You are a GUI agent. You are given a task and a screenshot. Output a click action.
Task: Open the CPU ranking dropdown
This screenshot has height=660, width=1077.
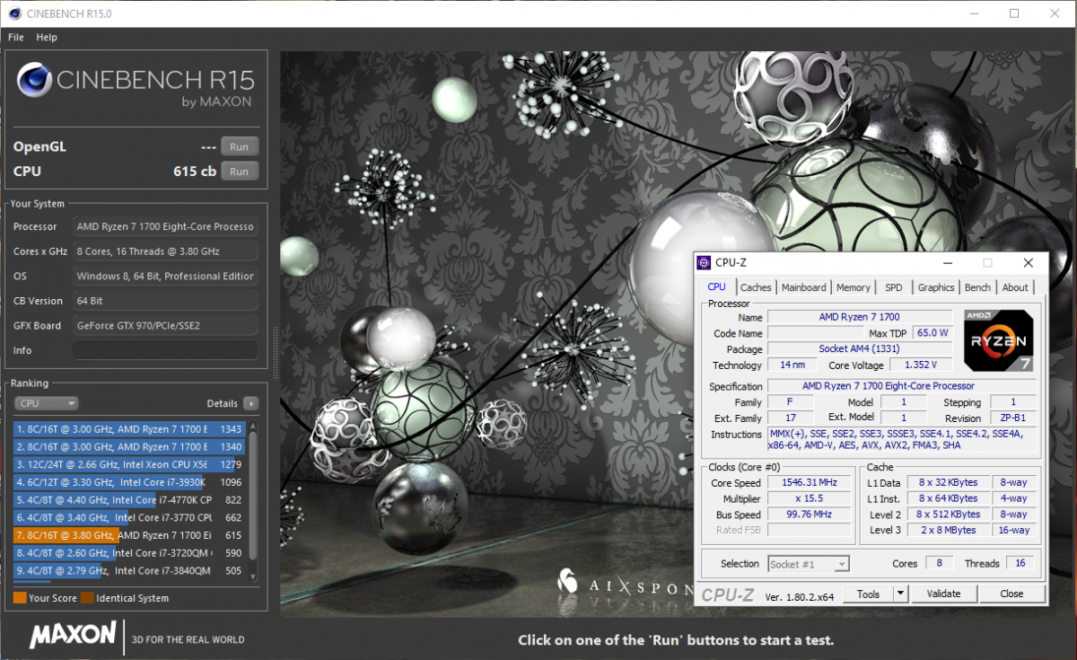point(46,403)
